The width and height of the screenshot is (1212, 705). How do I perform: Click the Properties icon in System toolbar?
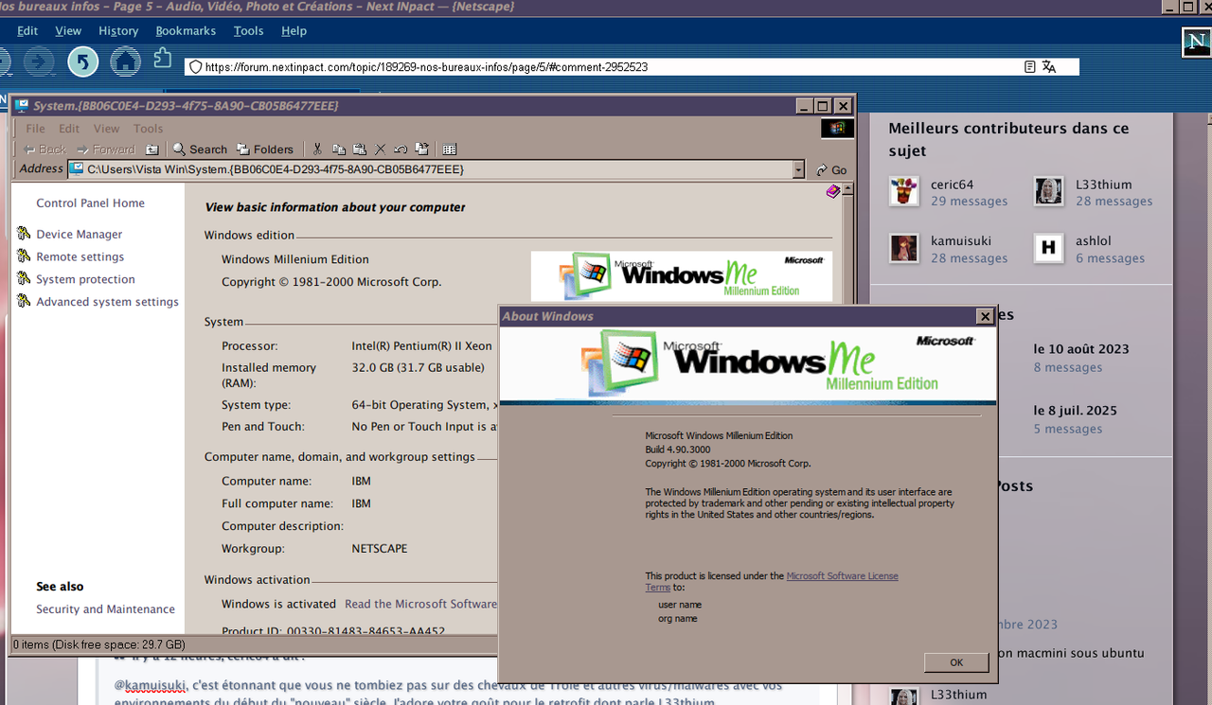click(421, 150)
